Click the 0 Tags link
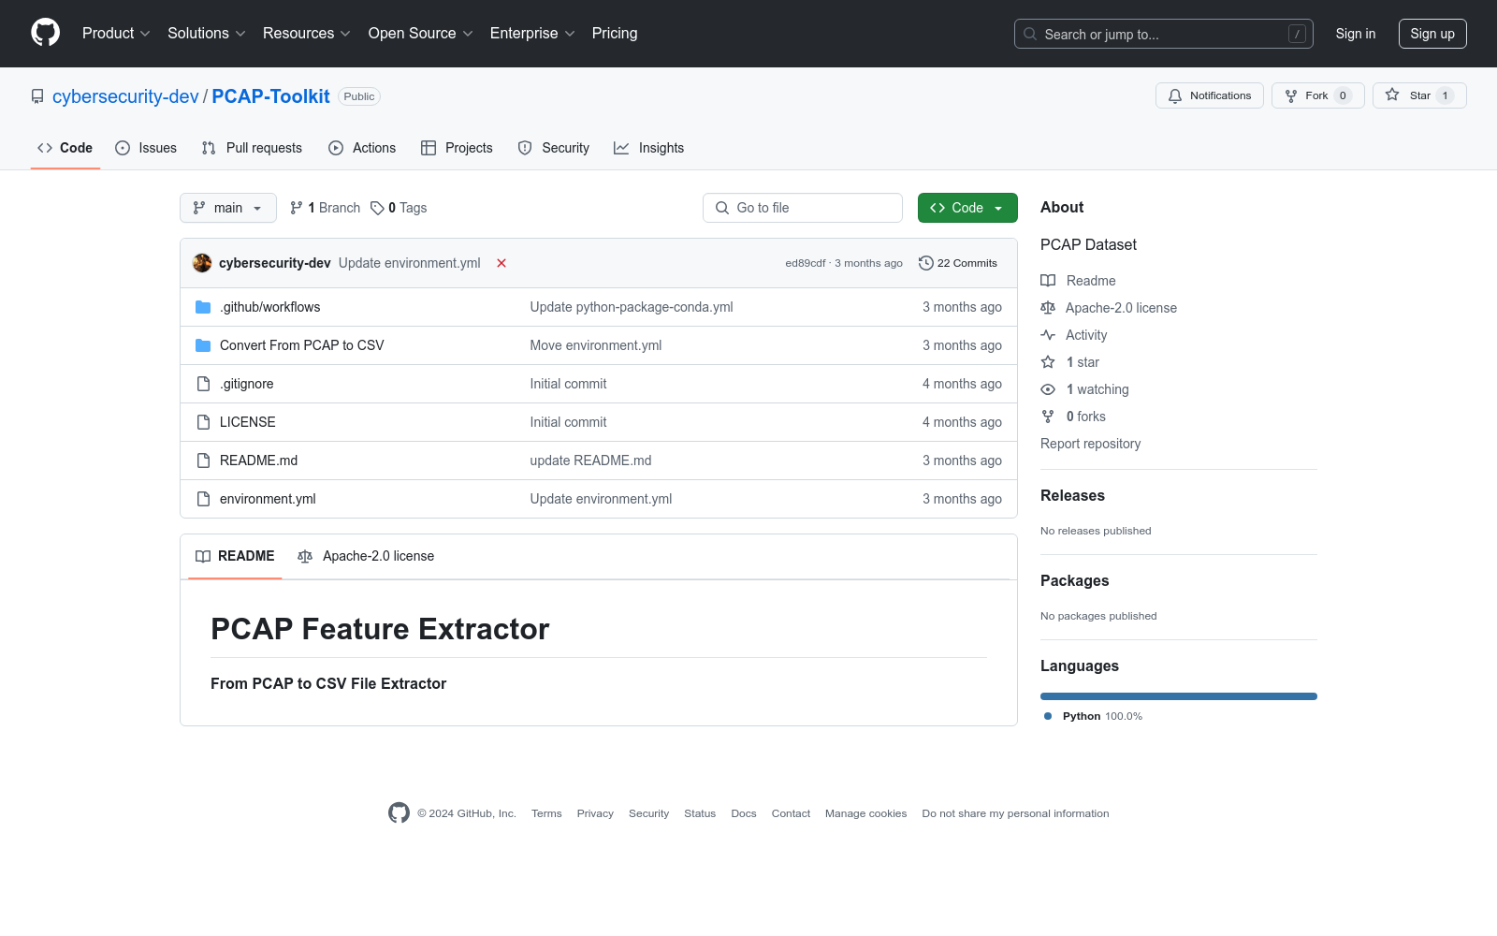Screen dimensions: 1497x936 coord(399,208)
